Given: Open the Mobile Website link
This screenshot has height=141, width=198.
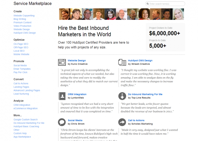Looking at the screenshot, I should 21,54.
